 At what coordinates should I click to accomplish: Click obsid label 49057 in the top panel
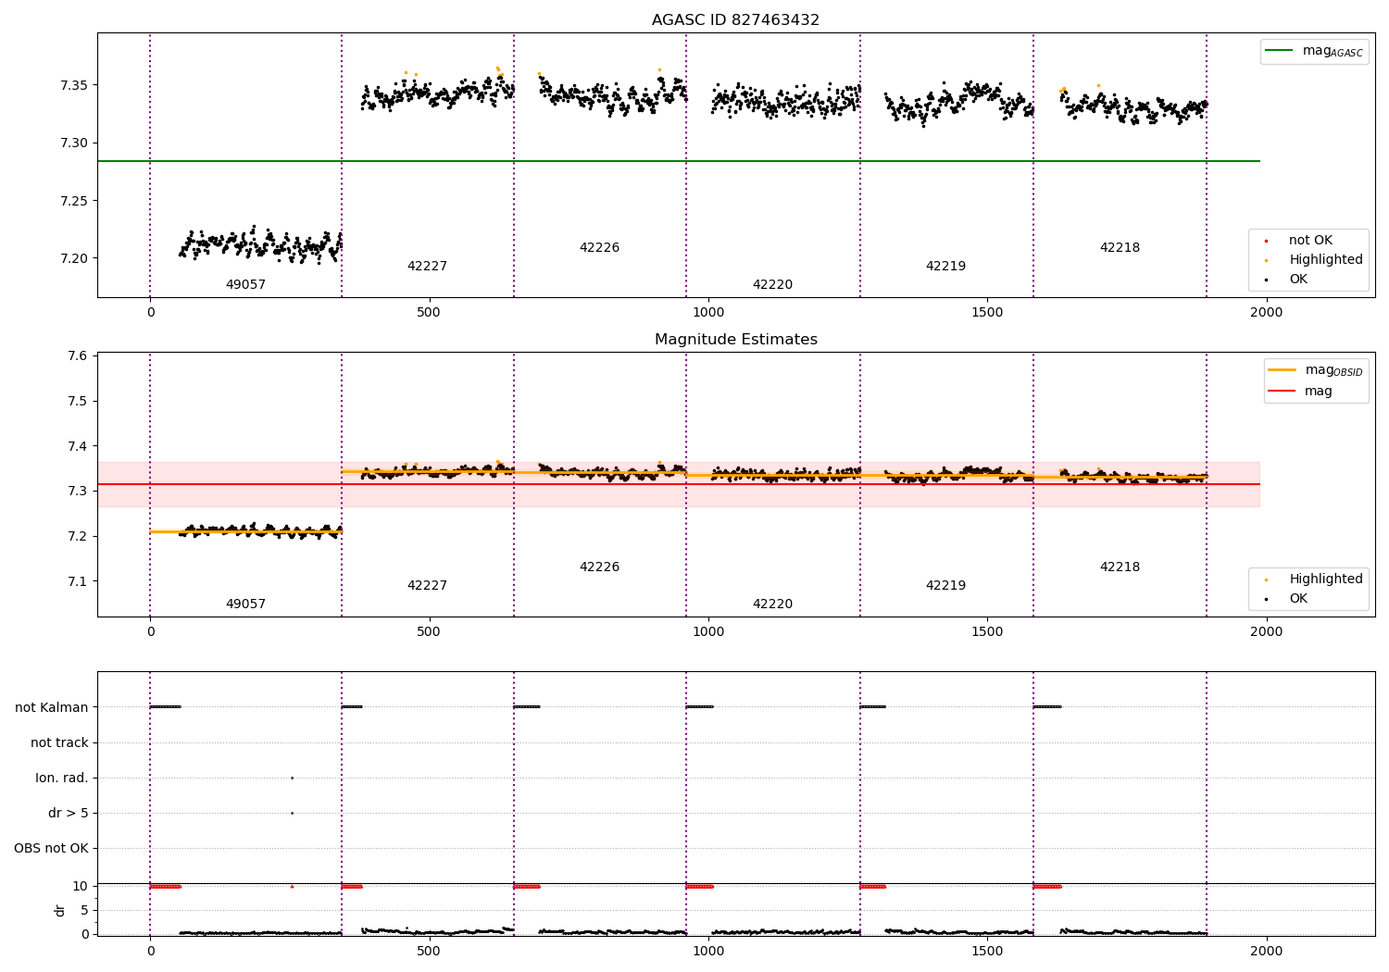pyautogui.click(x=245, y=284)
